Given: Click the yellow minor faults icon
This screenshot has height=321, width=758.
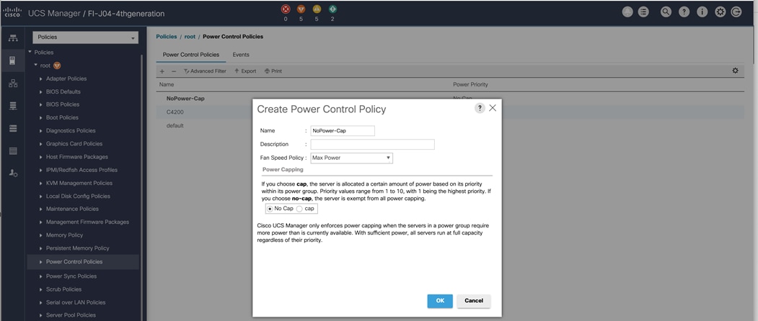Looking at the screenshot, I should coord(317,9).
